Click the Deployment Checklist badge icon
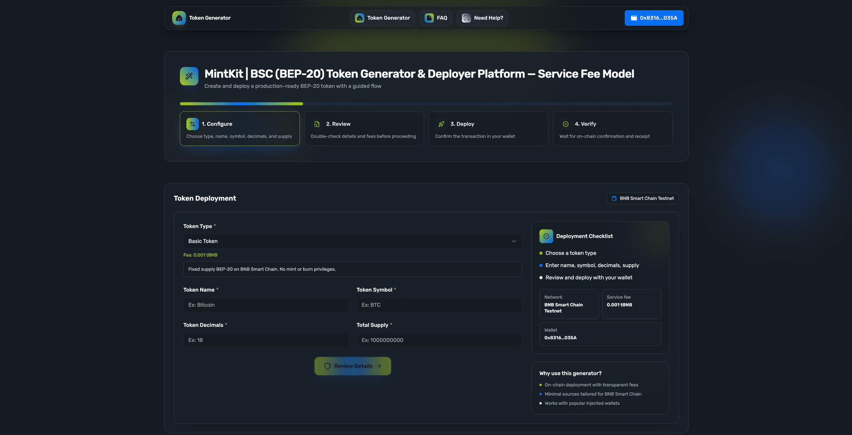Image resolution: width=852 pixels, height=435 pixels. pos(546,236)
